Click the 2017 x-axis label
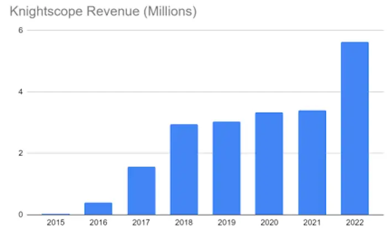This screenshot has height=230, width=387. (x=141, y=222)
